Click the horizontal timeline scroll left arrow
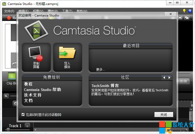The width and height of the screenshot is (195, 134). (36, 130)
